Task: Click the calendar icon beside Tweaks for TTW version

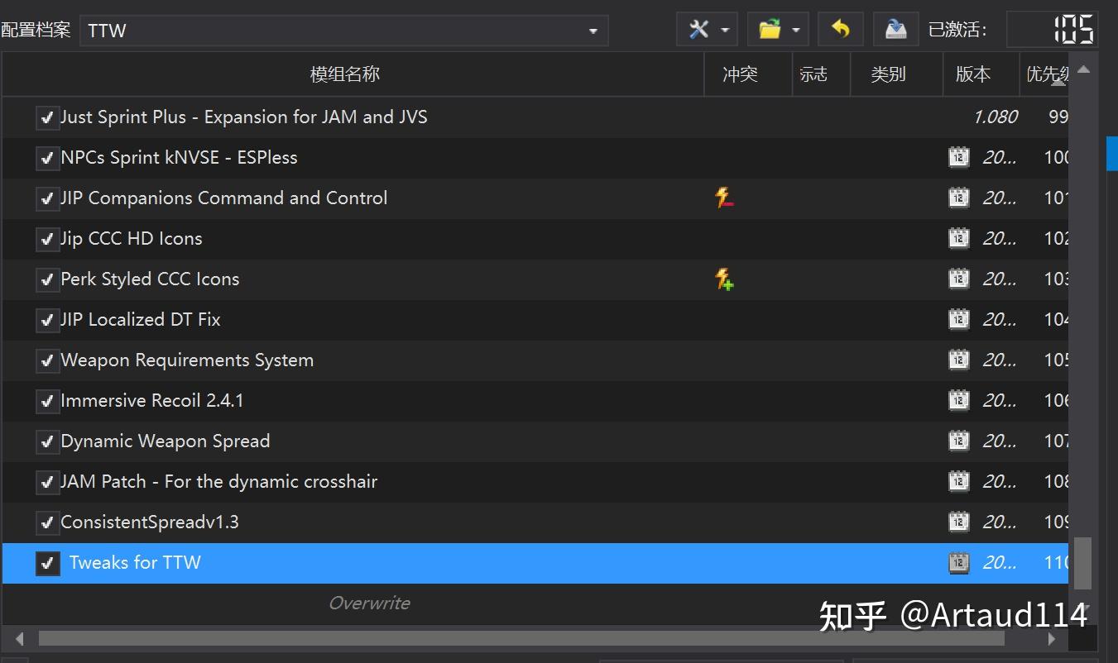Action: click(x=958, y=562)
